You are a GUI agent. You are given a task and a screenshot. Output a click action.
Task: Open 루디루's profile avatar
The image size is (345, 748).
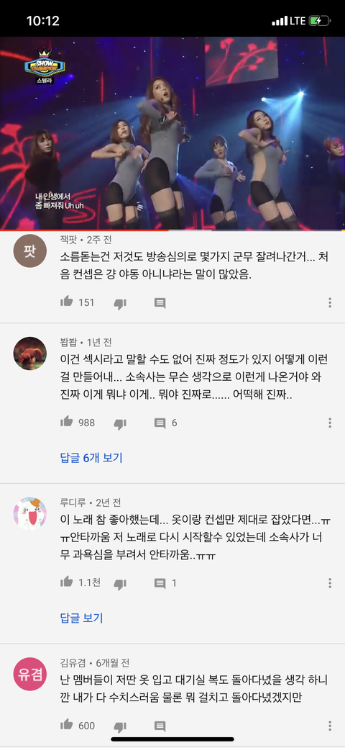pyautogui.click(x=30, y=514)
